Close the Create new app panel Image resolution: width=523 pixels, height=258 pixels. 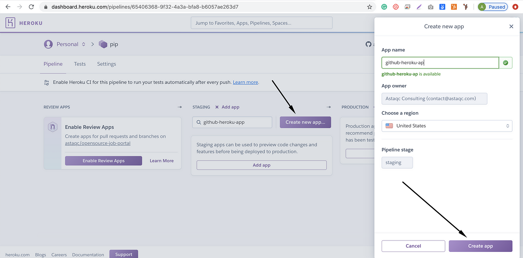point(511,27)
